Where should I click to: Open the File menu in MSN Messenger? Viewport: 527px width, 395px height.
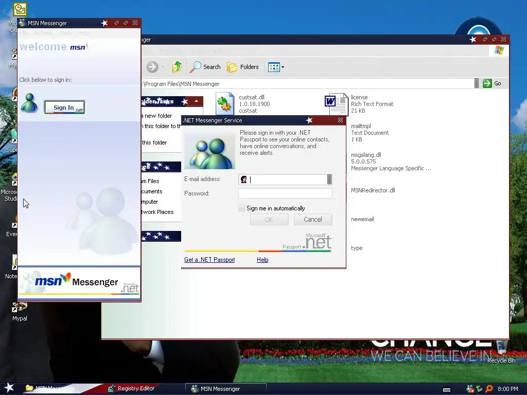click(24, 33)
